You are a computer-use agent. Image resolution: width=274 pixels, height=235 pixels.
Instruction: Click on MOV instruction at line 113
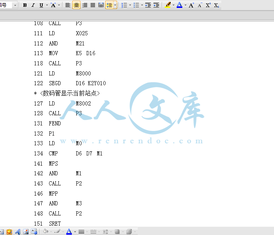53,53
